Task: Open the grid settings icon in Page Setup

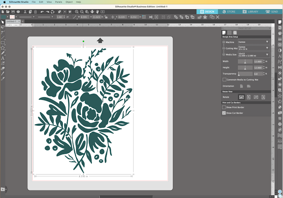Action: 230,32
